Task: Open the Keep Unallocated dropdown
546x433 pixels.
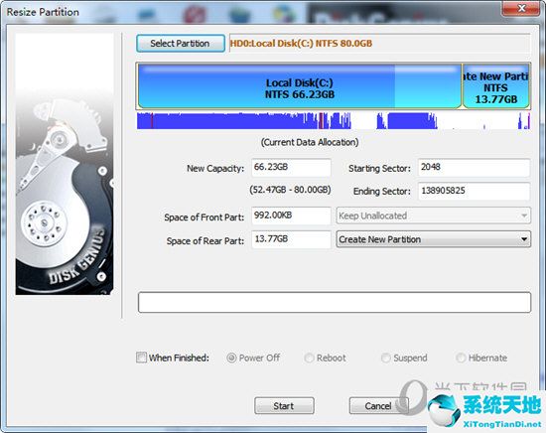Action: (x=434, y=216)
